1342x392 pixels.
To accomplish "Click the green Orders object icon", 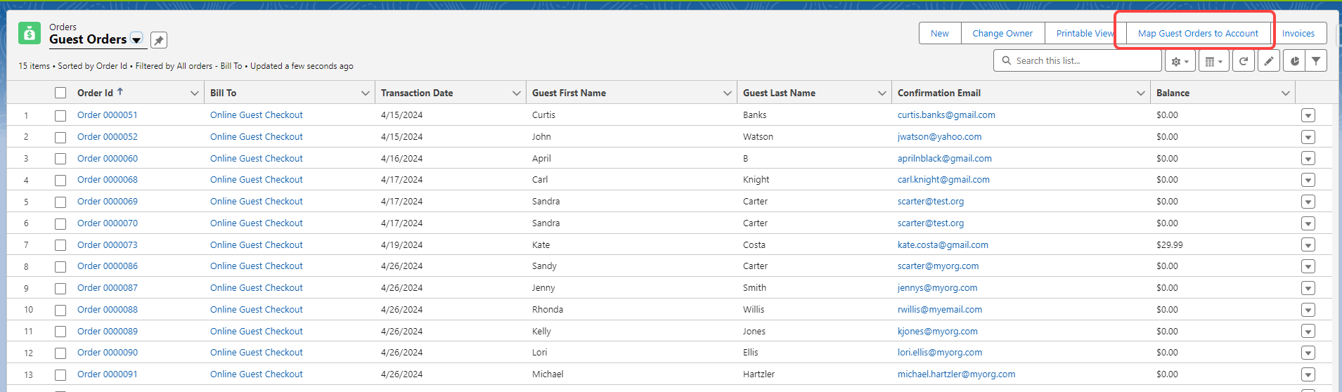I will pos(30,33).
